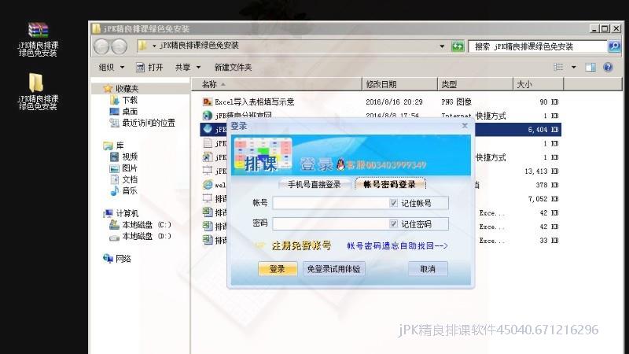Click the 13,413 KB file size cell

pos(541,171)
